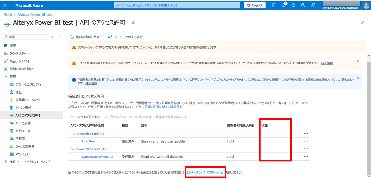Collapse the 管理 section

[x=6, y=77]
